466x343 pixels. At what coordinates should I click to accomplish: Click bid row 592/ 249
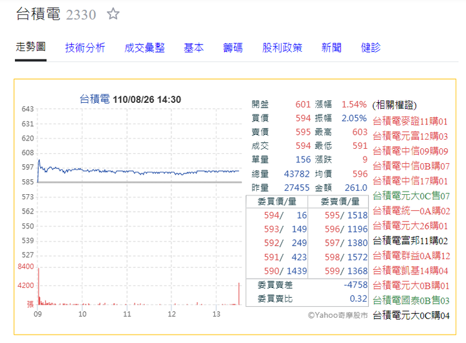(285, 243)
